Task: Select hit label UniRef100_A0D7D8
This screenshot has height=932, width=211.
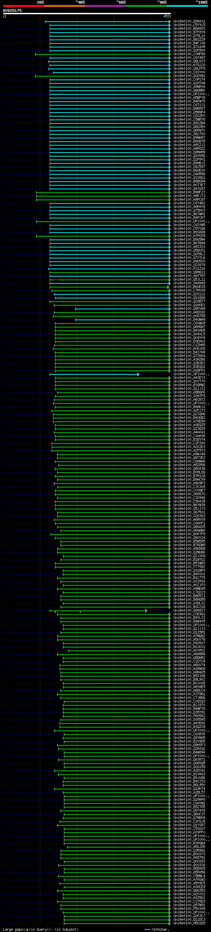Action: [189, 316]
